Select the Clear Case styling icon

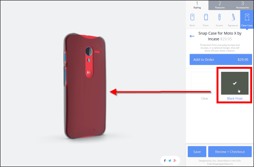point(247,19)
